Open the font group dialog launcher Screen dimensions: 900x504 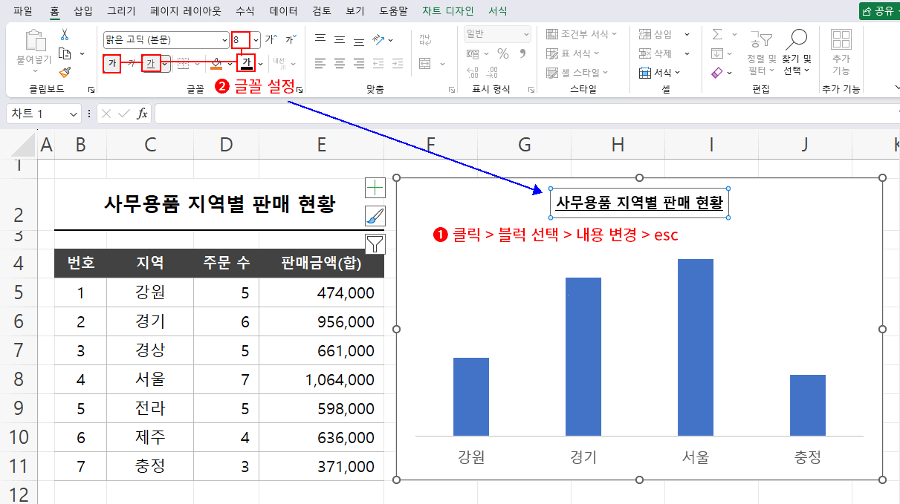click(x=300, y=90)
